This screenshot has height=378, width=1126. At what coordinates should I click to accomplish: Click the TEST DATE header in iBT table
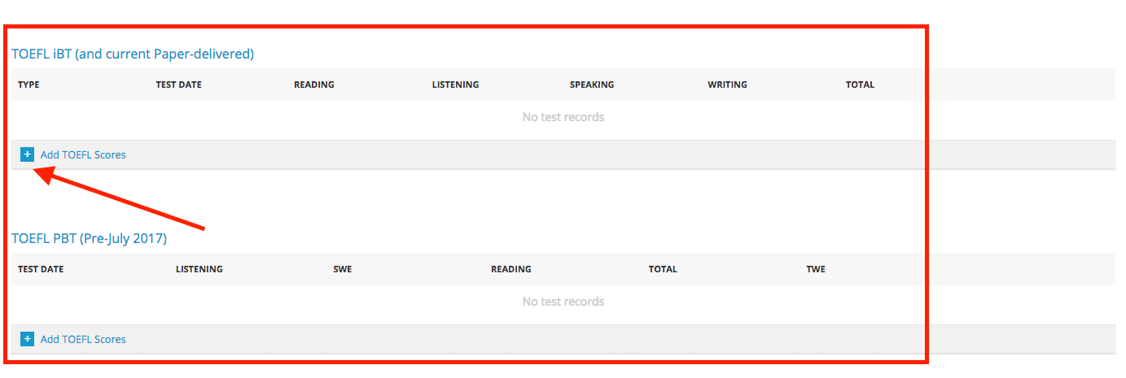(x=178, y=85)
